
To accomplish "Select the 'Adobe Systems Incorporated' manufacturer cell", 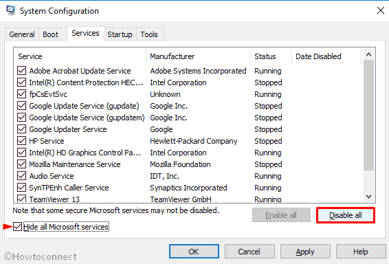I will 198,71.
